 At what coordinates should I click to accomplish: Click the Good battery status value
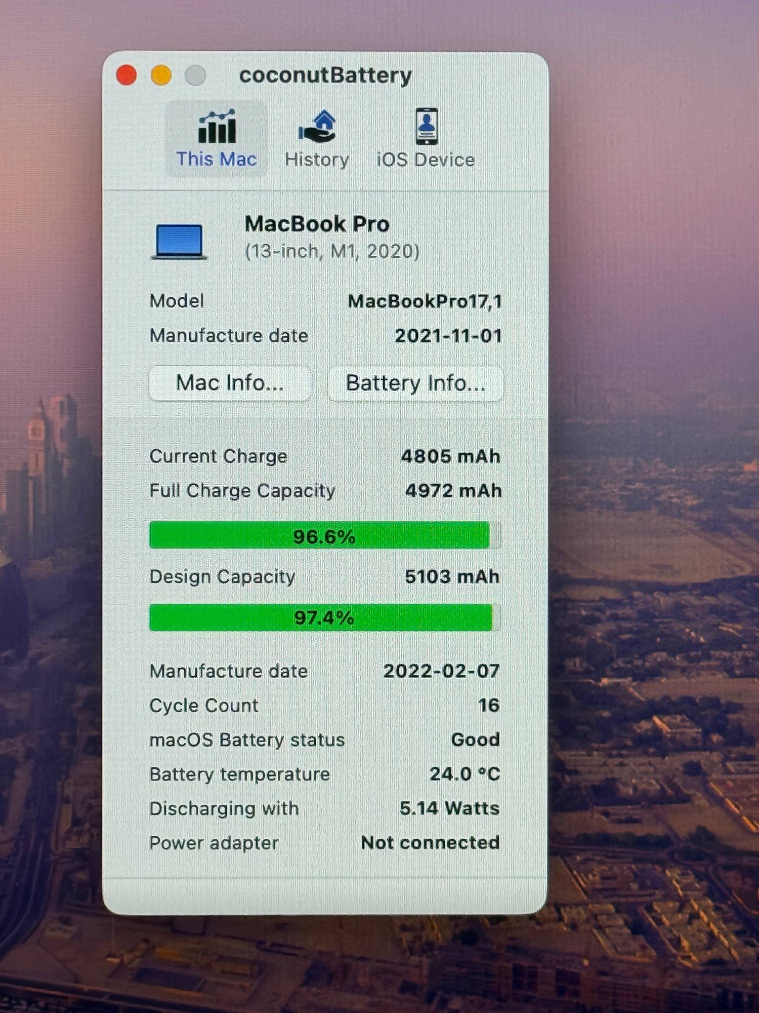point(475,740)
